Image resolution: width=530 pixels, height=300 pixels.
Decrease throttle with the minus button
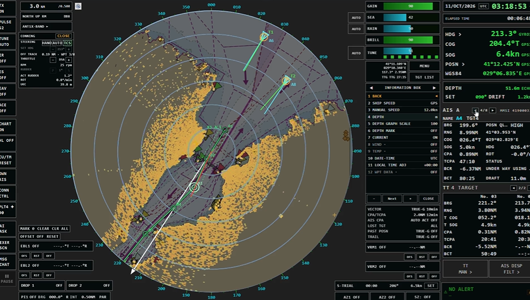(53, 60)
